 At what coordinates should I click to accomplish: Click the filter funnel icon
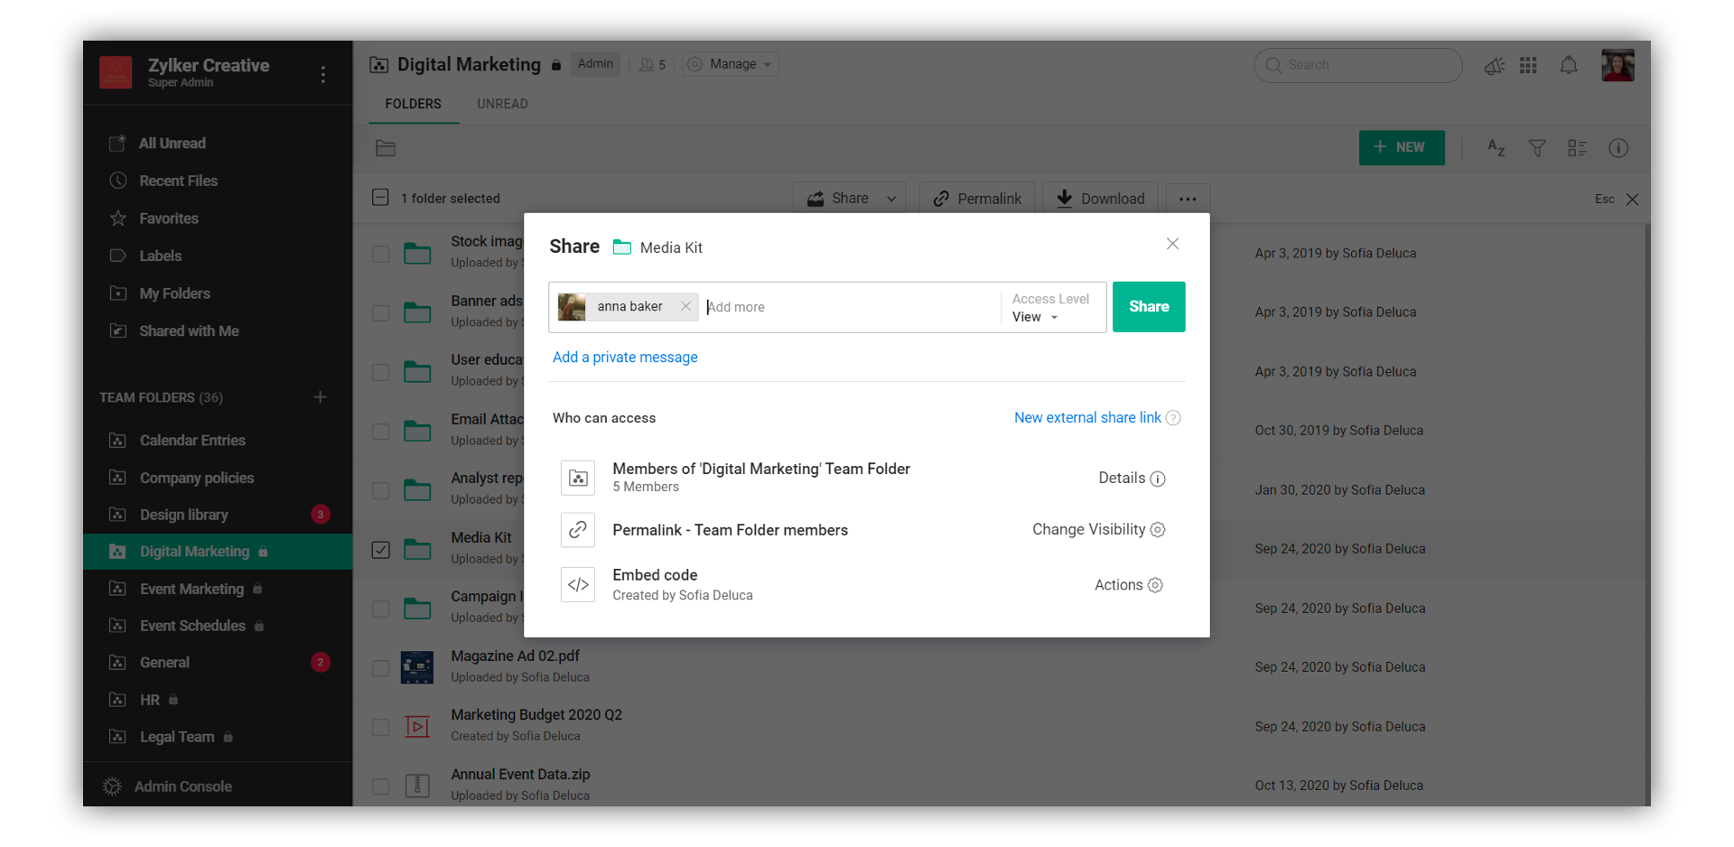click(x=1536, y=148)
